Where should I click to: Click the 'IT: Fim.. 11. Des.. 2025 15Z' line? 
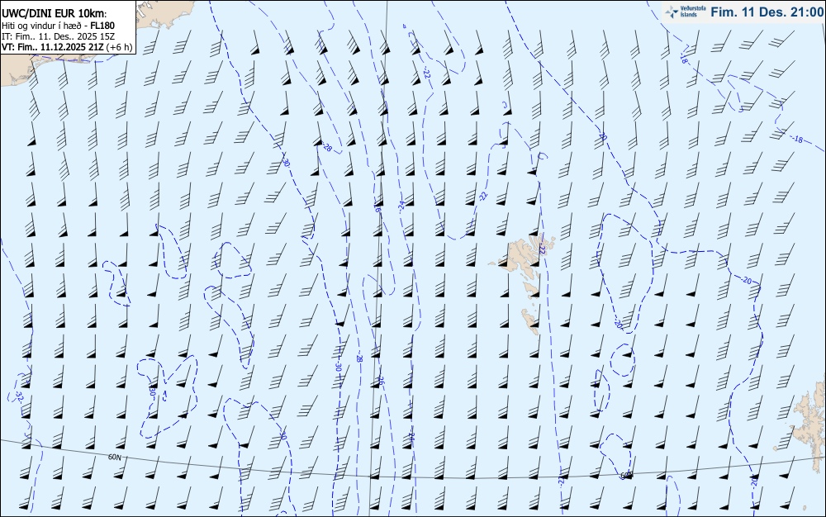pyautogui.click(x=58, y=36)
